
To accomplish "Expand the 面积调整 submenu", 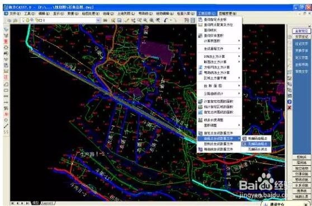I will tap(220, 125).
